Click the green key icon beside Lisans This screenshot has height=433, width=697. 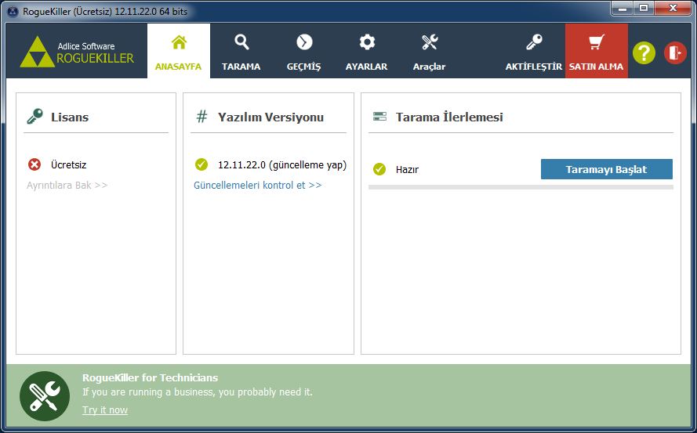(34, 117)
